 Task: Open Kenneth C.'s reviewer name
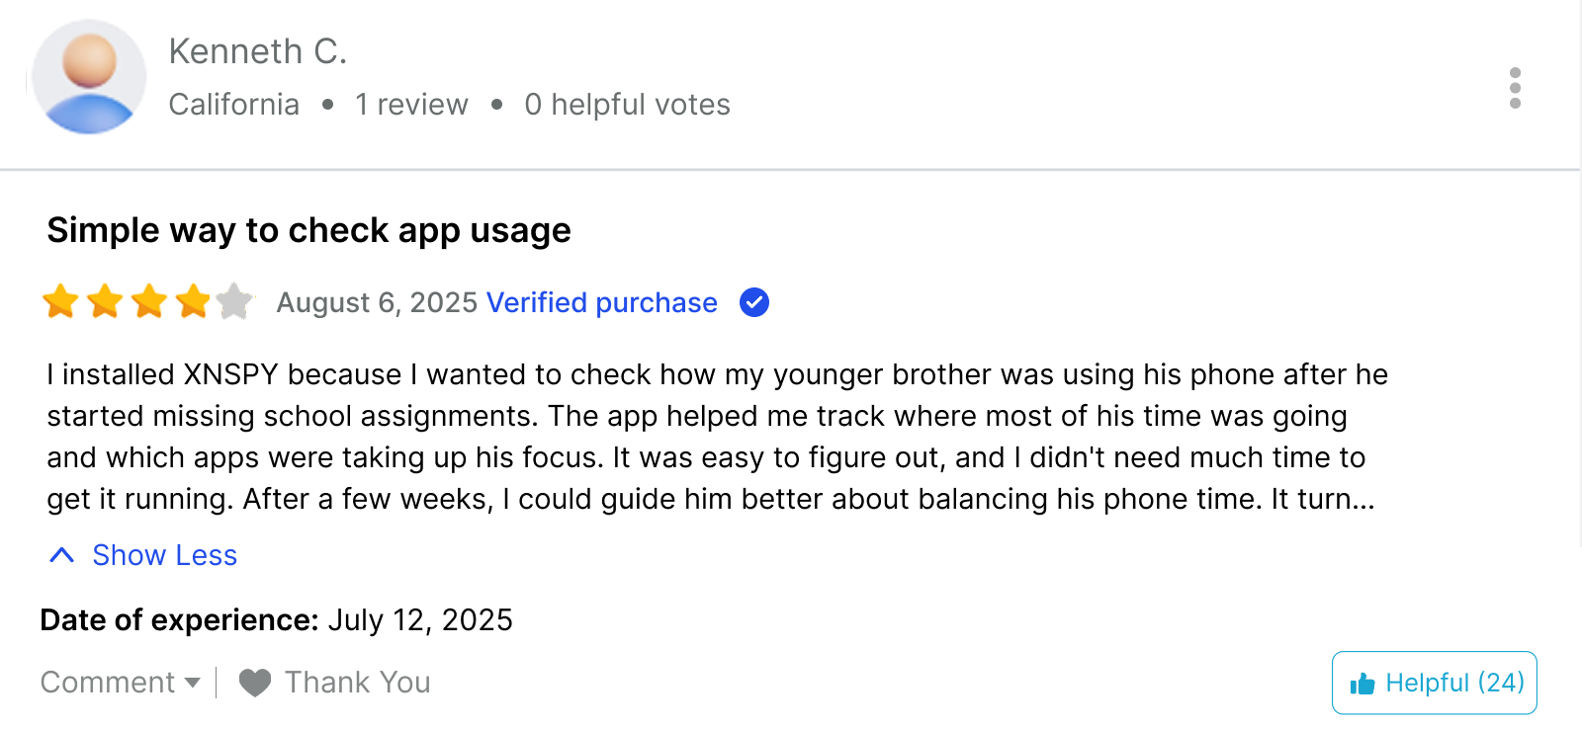pyautogui.click(x=258, y=51)
